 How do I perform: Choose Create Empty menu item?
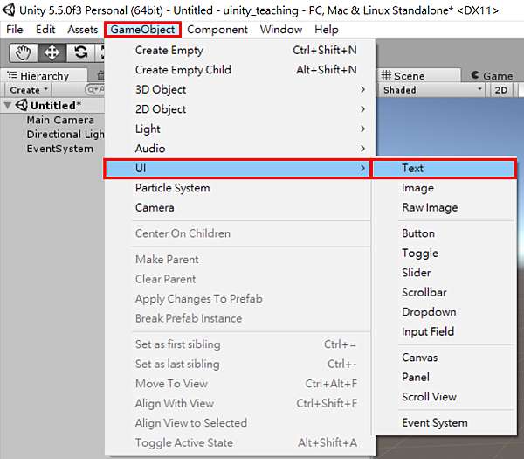pos(239,51)
